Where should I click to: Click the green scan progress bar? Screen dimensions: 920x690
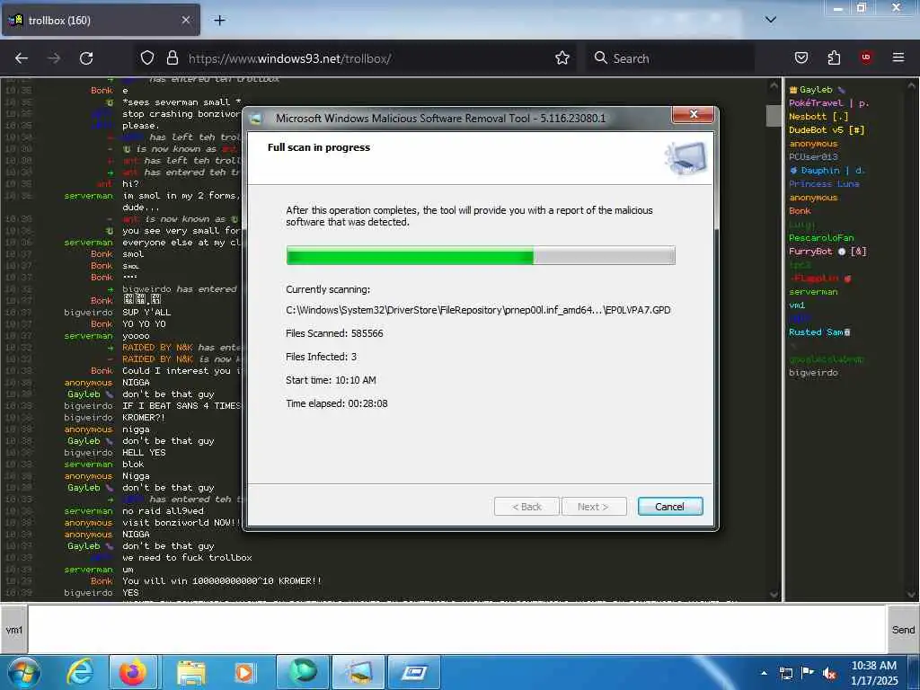coord(481,255)
